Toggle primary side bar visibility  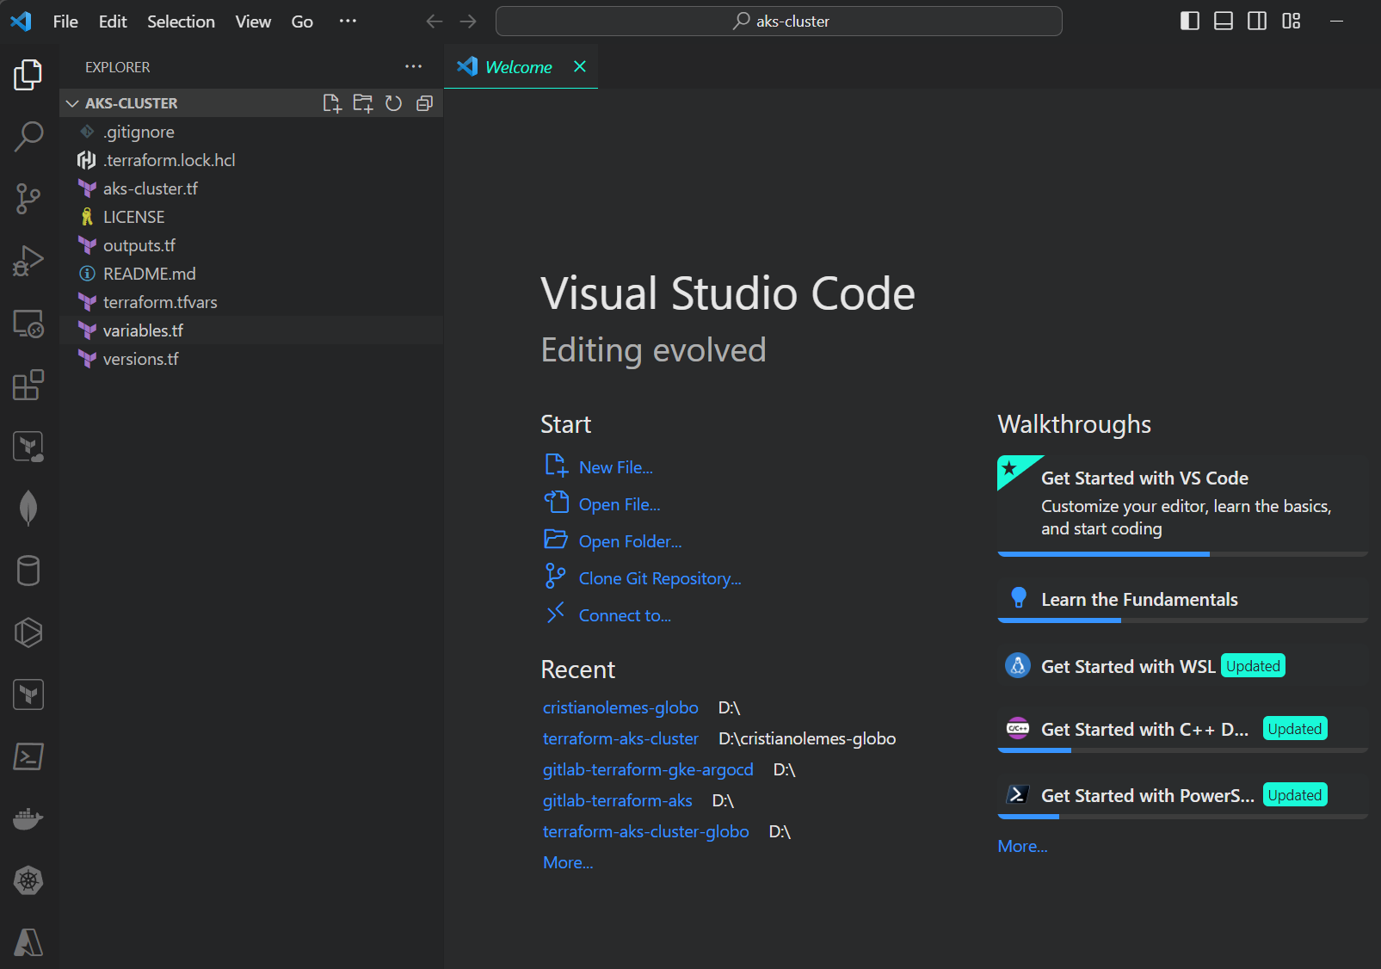click(1190, 21)
